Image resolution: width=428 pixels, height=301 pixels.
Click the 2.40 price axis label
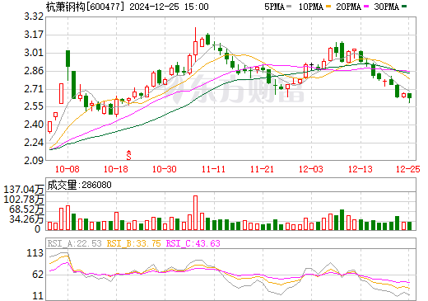34,125
